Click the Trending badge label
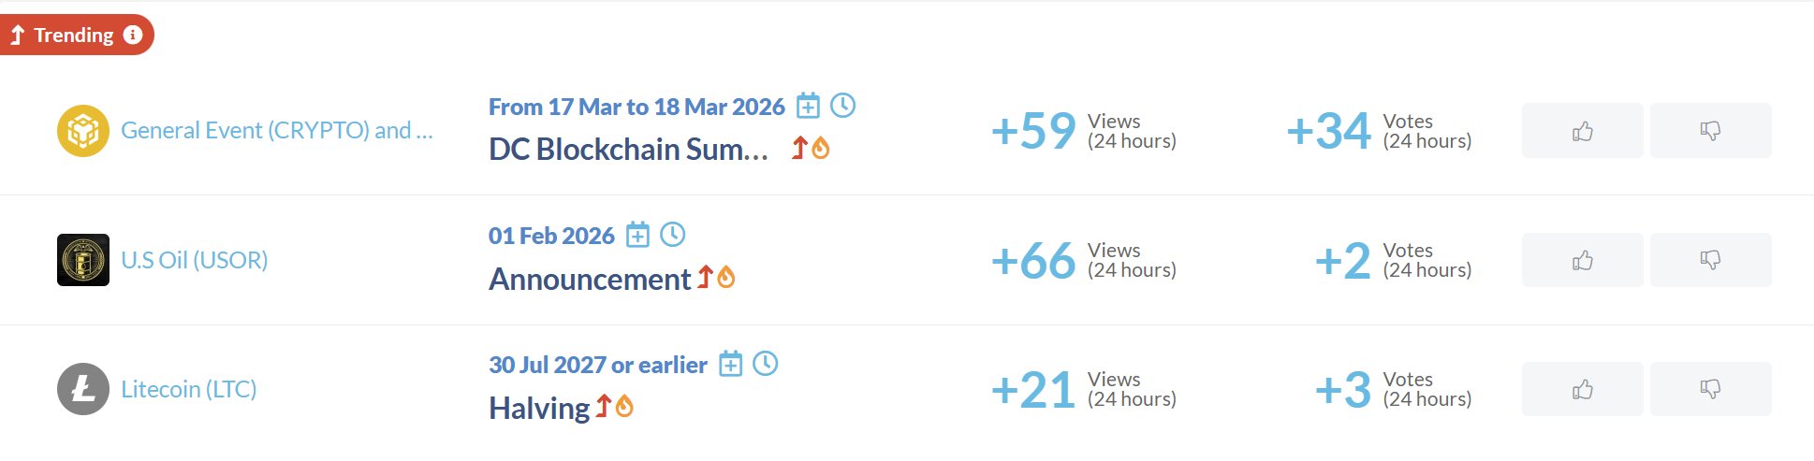Image resolution: width=1814 pixels, height=461 pixels. point(73,36)
